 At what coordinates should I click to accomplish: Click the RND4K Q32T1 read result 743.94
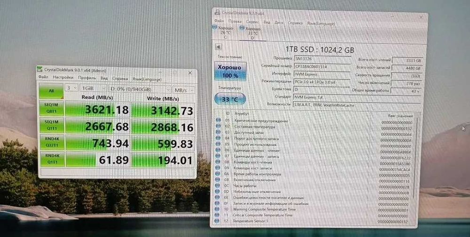click(x=98, y=143)
